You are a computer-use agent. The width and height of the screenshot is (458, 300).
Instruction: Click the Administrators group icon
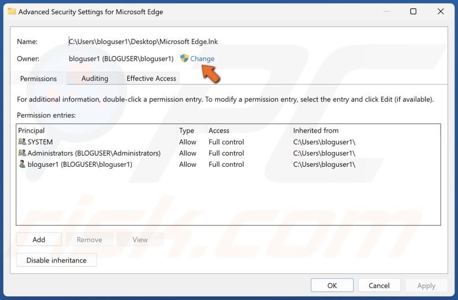22,153
